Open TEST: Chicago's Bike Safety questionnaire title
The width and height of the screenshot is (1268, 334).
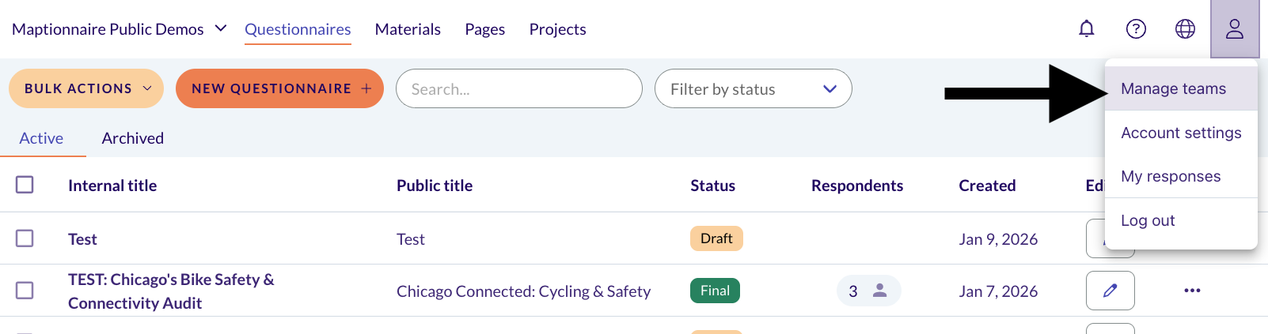pos(171,291)
